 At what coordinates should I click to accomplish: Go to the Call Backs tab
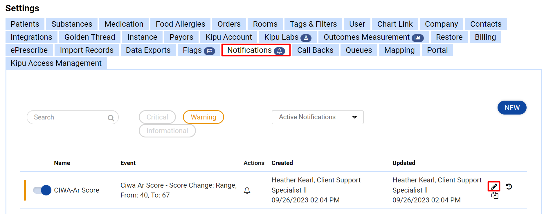pos(315,50)
